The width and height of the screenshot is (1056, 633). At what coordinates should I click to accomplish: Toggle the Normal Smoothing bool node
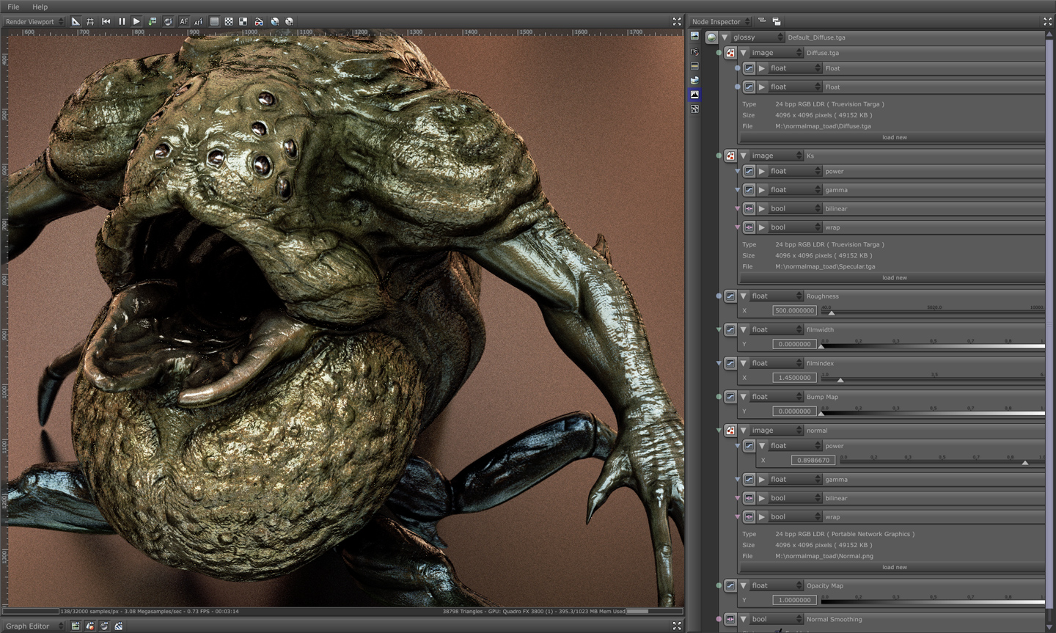pos(730,620)
